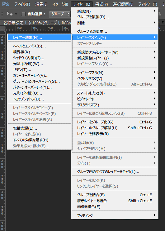Open the ファイル(F) menu
Screen dimensions: 165x231
(22, 4)
